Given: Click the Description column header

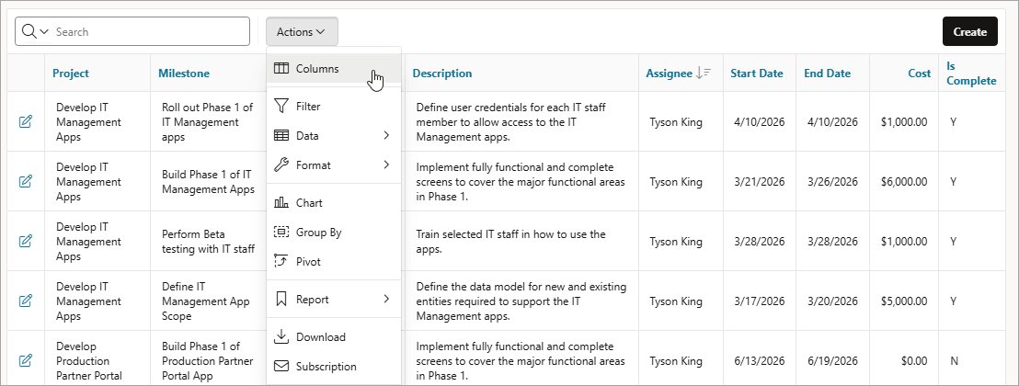Looking at the screenshot, I should click(x=442, y=74).
